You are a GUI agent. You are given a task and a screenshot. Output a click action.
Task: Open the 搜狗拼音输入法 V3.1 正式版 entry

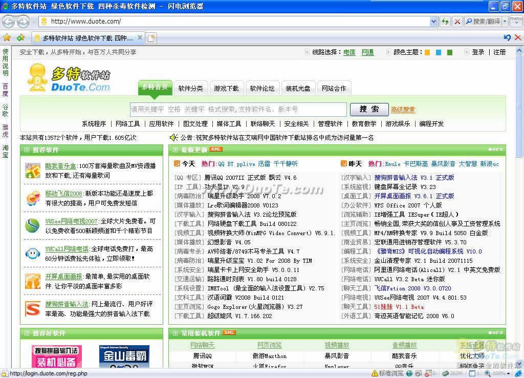tap(413, 178)
